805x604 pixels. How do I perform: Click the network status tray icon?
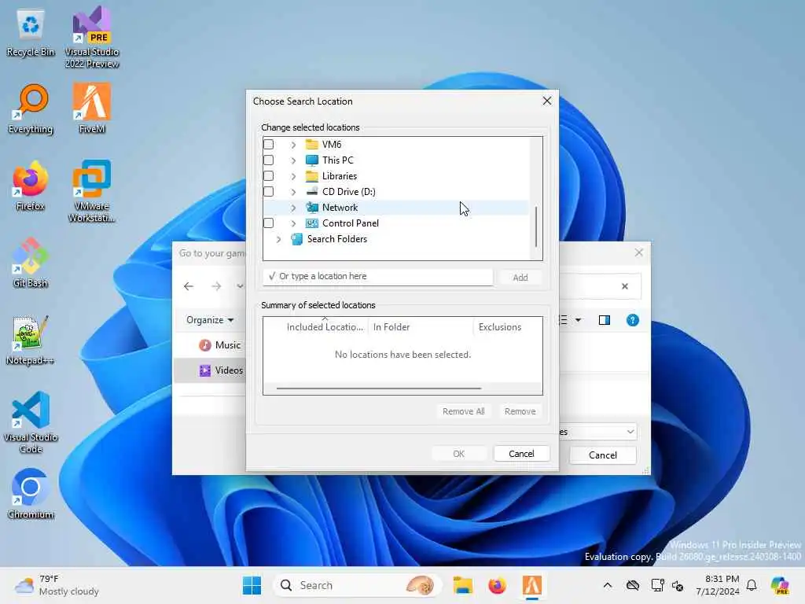point(657,585)
